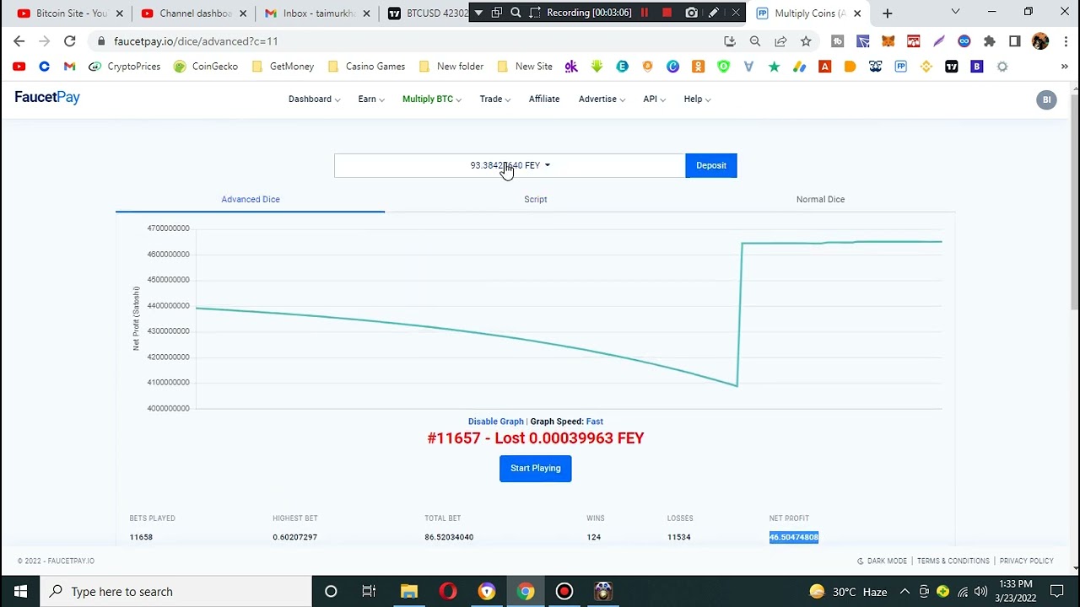Viewport: 1080px width, 607px height.
Task: Click the FaucetPay logo
Action: coord(47,98)
